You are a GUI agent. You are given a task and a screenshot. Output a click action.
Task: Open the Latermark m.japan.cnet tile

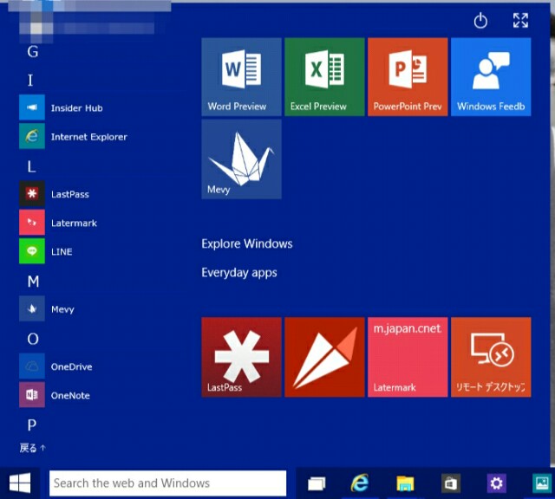408,357
